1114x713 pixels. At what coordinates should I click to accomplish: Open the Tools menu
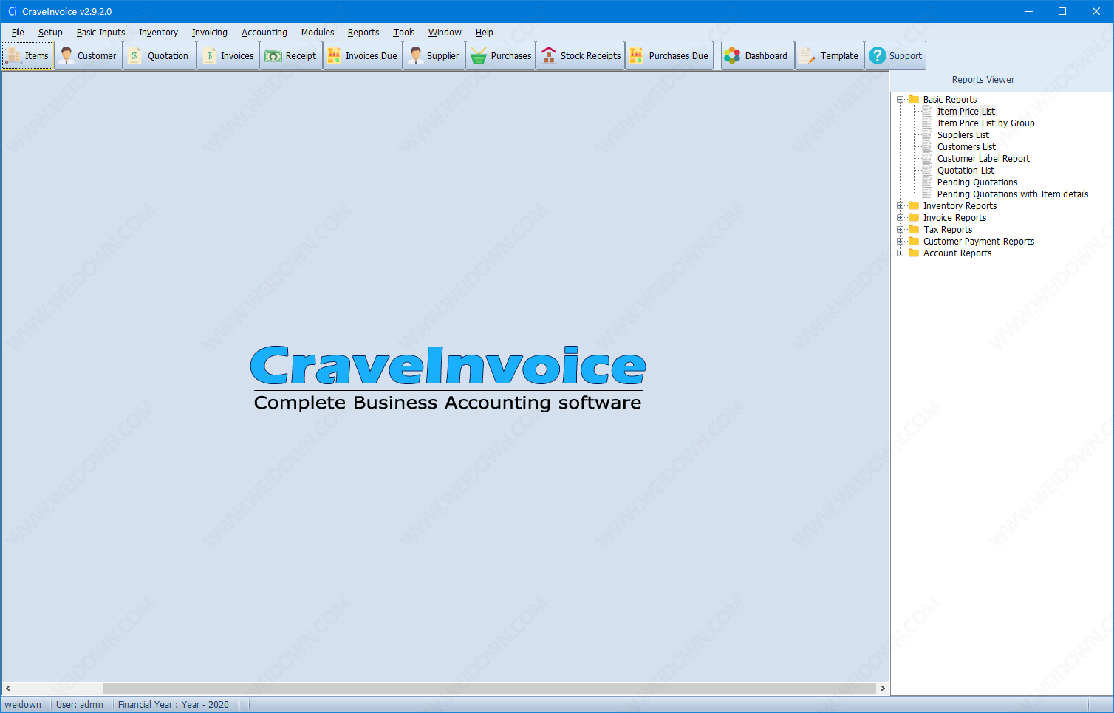pyautogui.click(x=404, y=33)
